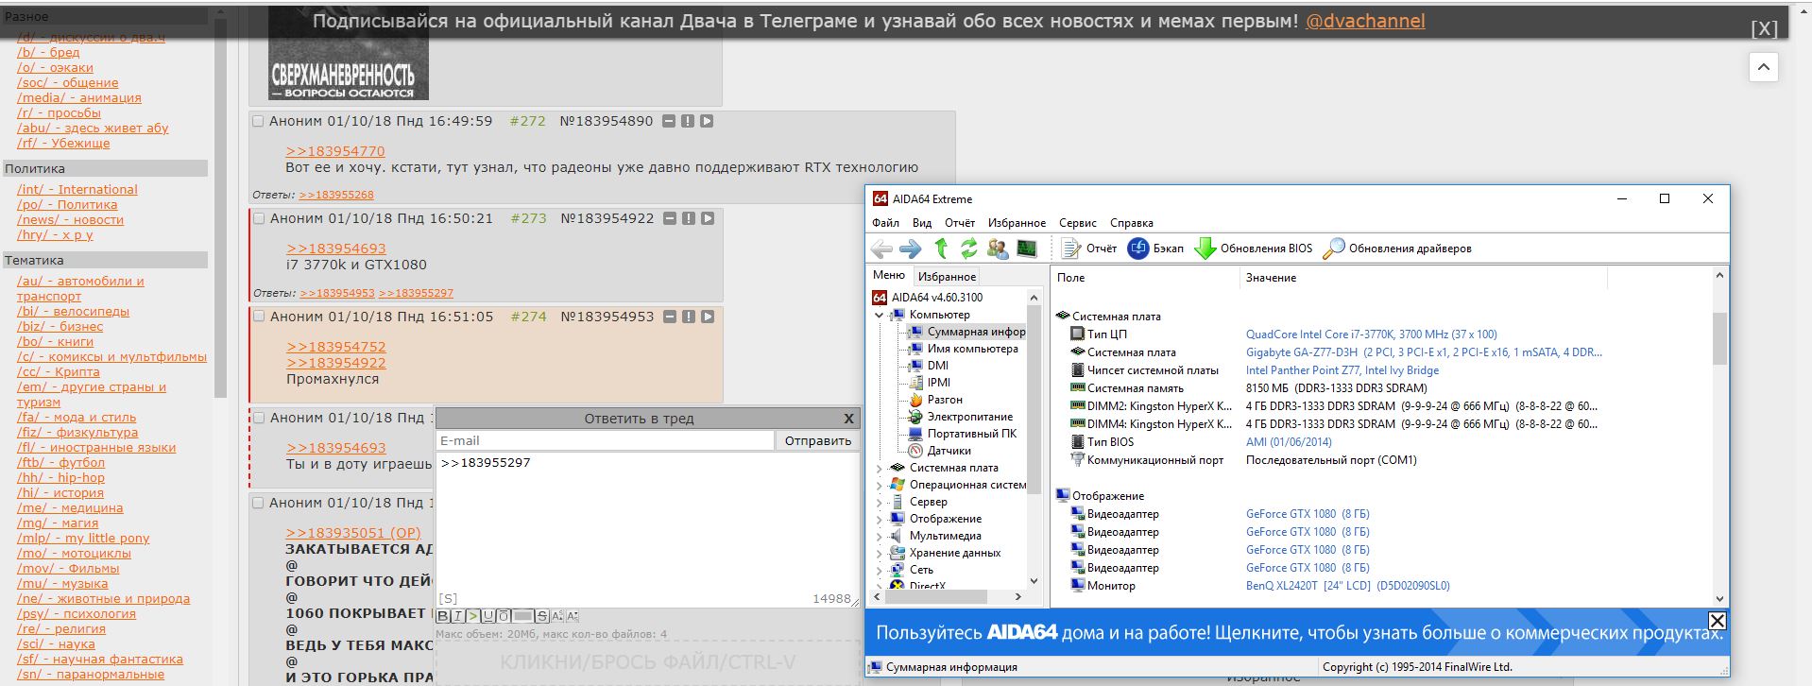Click Обновления драйверов toolbar button

(1397, 249)
